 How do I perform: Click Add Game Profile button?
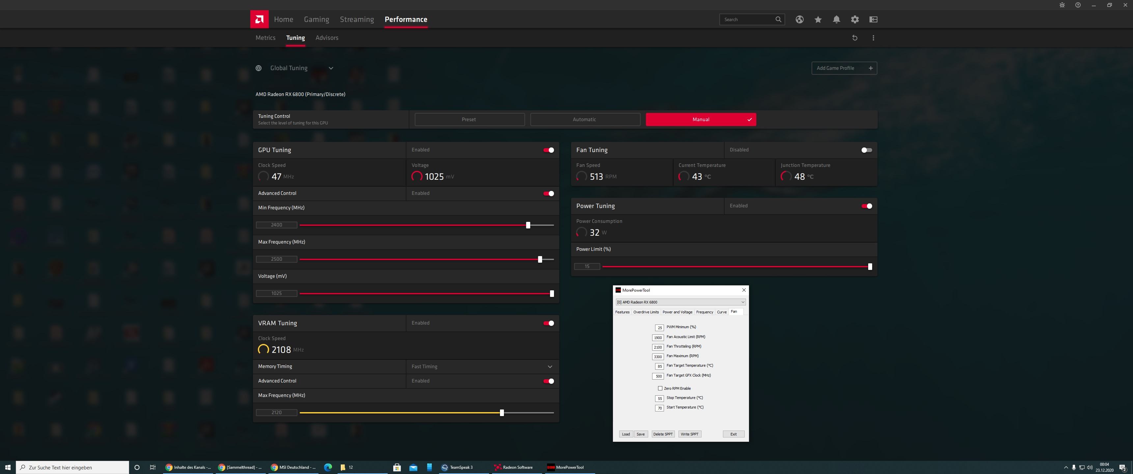coord(844,68)
